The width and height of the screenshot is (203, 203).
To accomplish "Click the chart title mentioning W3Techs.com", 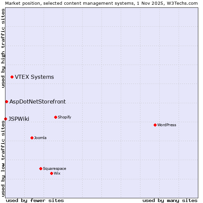I will [101, 3].
